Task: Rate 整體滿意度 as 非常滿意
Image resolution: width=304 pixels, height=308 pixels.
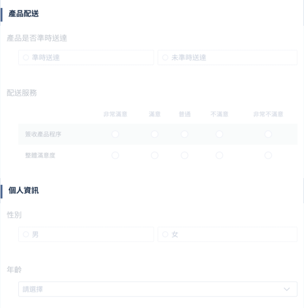Action: tap(115, 155)
